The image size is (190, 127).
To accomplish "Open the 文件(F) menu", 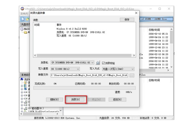I will pos(24,14).
